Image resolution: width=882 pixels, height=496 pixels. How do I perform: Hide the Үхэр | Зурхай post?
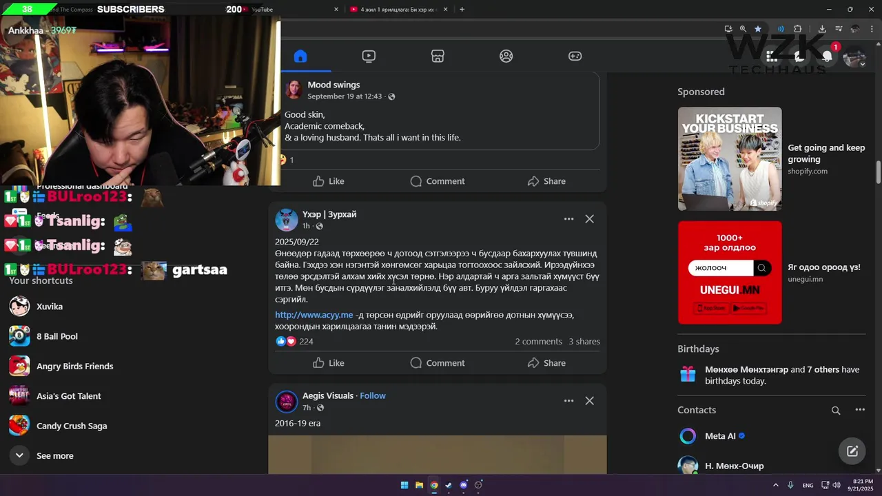589,219
